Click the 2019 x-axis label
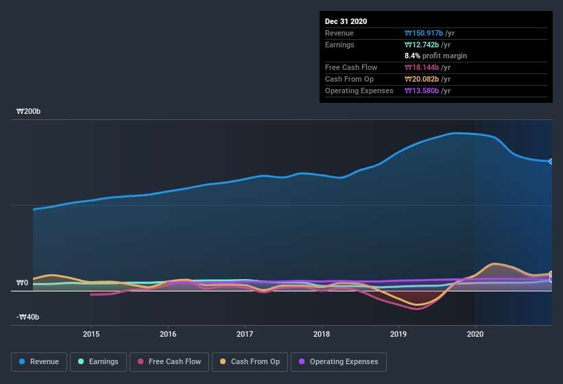Screen dimensions: 563x384 [398, 334]
